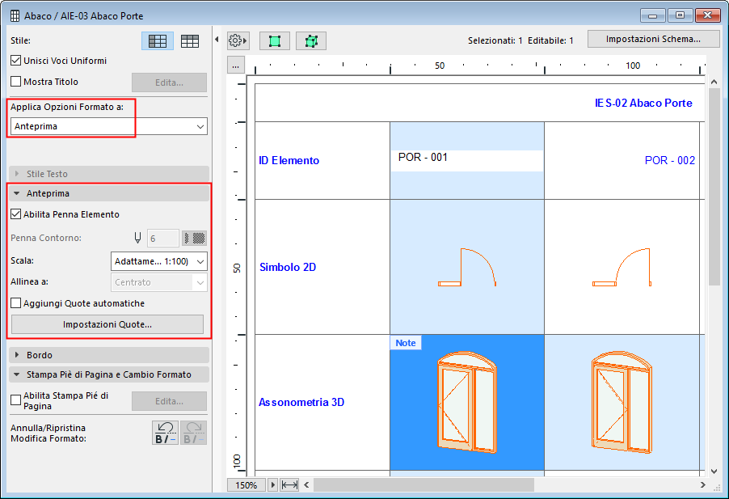Viewport: 729px width, 499px height.
Task: Click vertical scrollbar up arrow
Action: (714, 82)
